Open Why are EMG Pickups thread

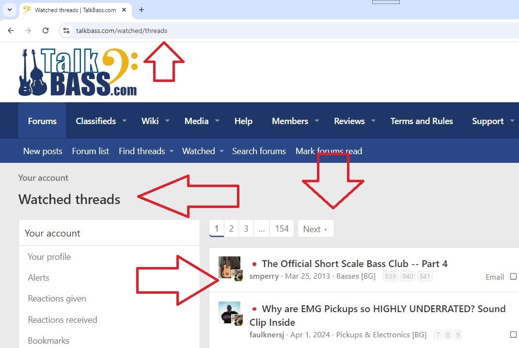point(377,315)
